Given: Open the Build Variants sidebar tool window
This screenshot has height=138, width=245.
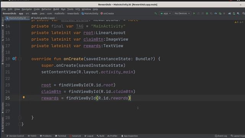Looking at the screenshot, I should [3, 124].
